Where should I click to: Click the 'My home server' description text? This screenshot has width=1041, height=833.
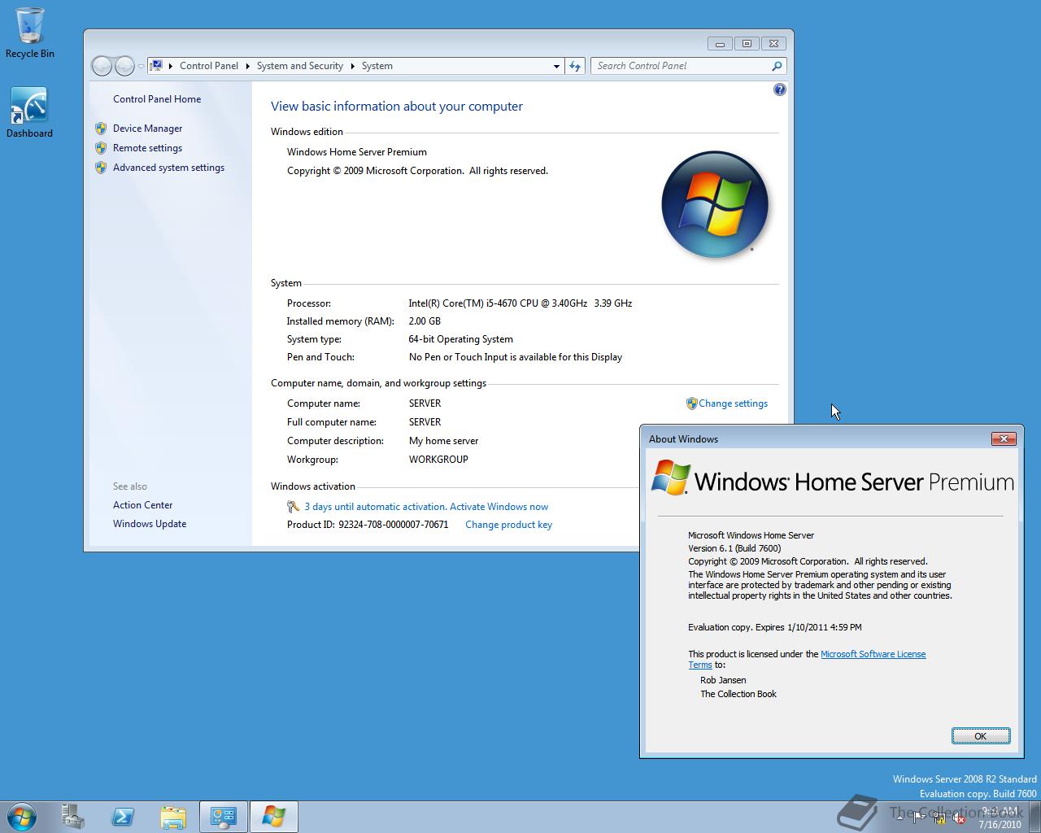point(443,441)
